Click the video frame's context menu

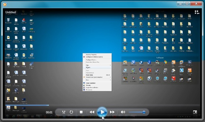[x=97, y=72]
